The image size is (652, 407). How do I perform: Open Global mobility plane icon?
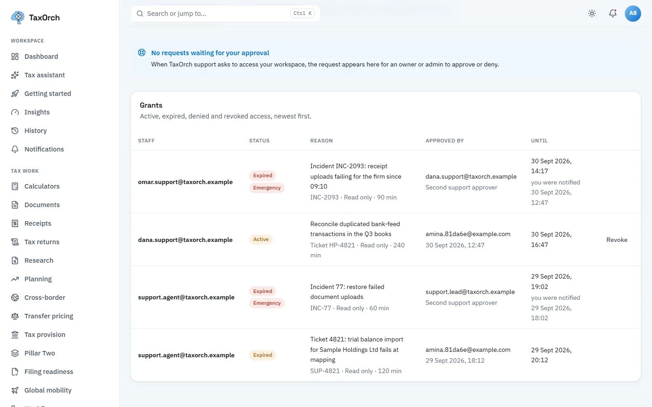(15, 390)
